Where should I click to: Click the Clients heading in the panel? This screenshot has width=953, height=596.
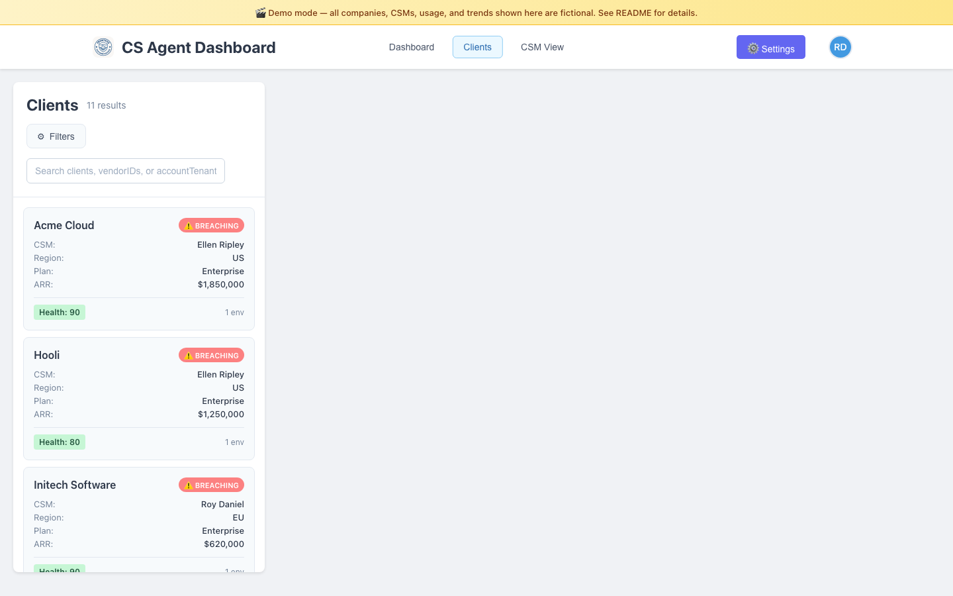(52, 105)
